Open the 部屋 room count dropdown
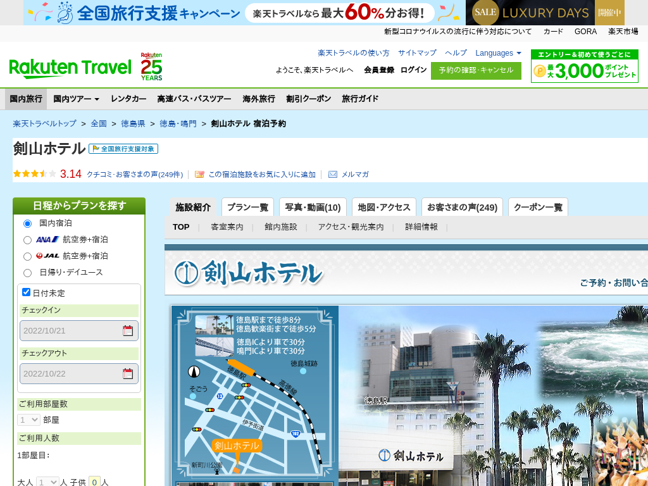648x486 pixels. pyautogui.click(x=28, y=420)
